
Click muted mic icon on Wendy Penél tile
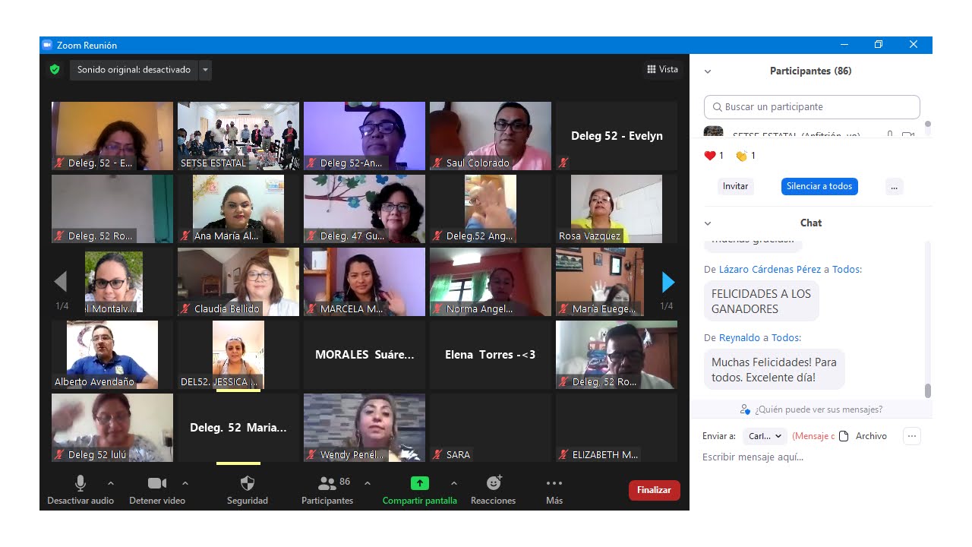point(311,454)
